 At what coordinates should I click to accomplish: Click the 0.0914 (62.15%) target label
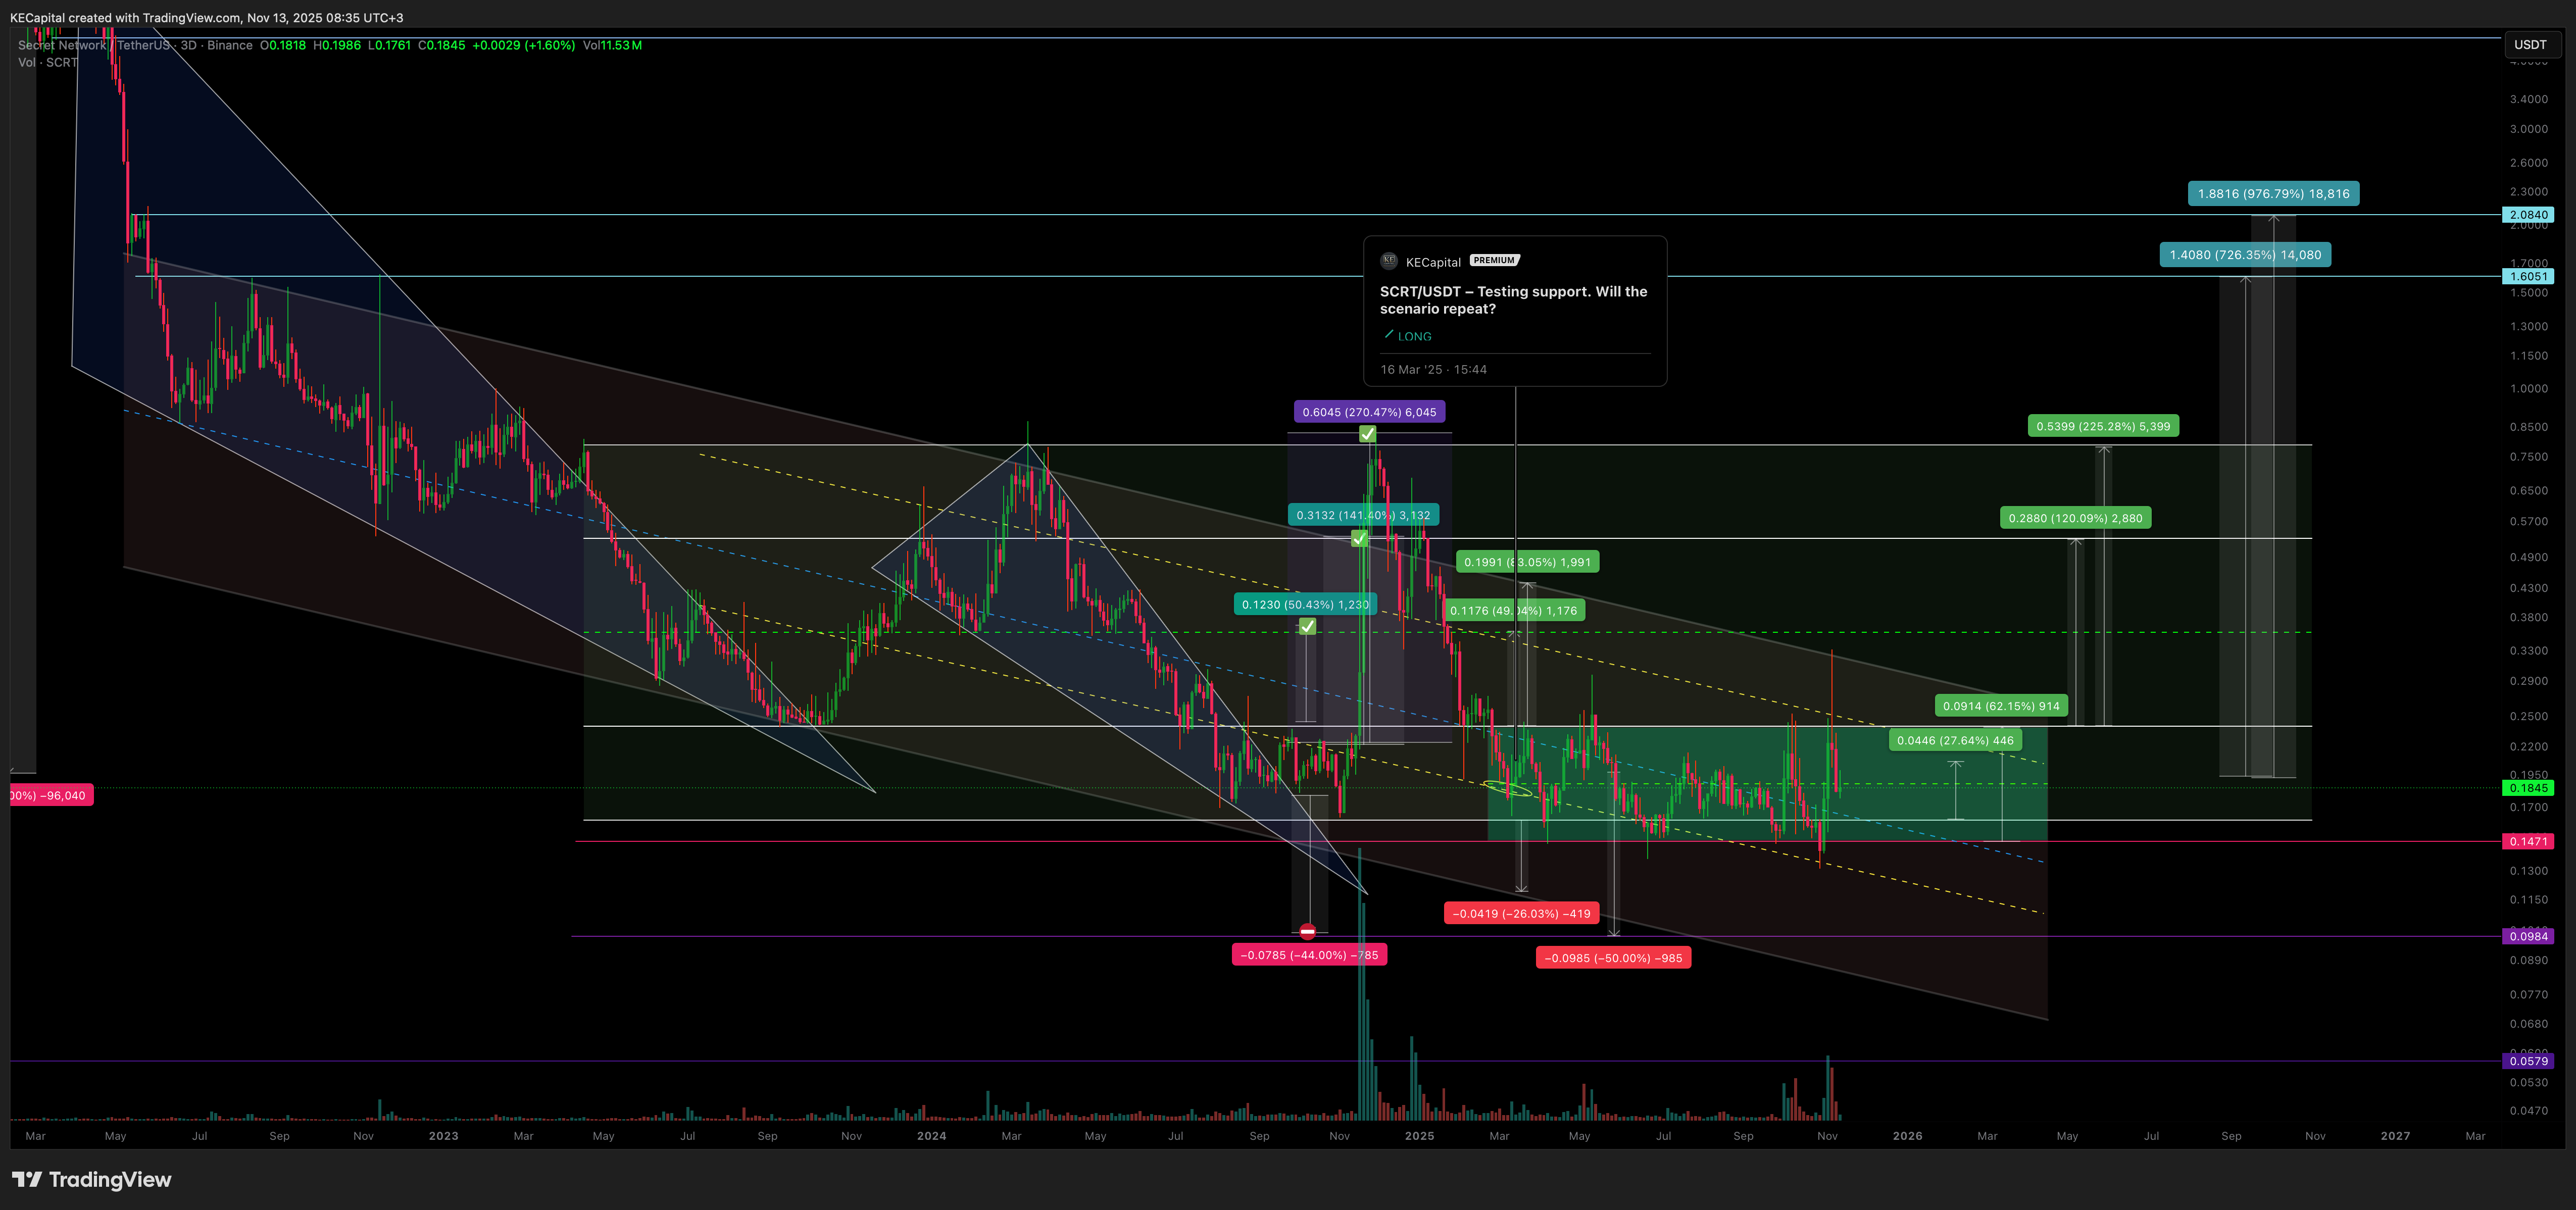2001,706
